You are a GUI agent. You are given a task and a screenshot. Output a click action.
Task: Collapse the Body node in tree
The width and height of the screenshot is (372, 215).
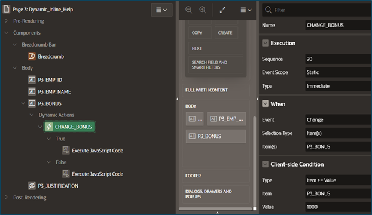coord(15,68)
